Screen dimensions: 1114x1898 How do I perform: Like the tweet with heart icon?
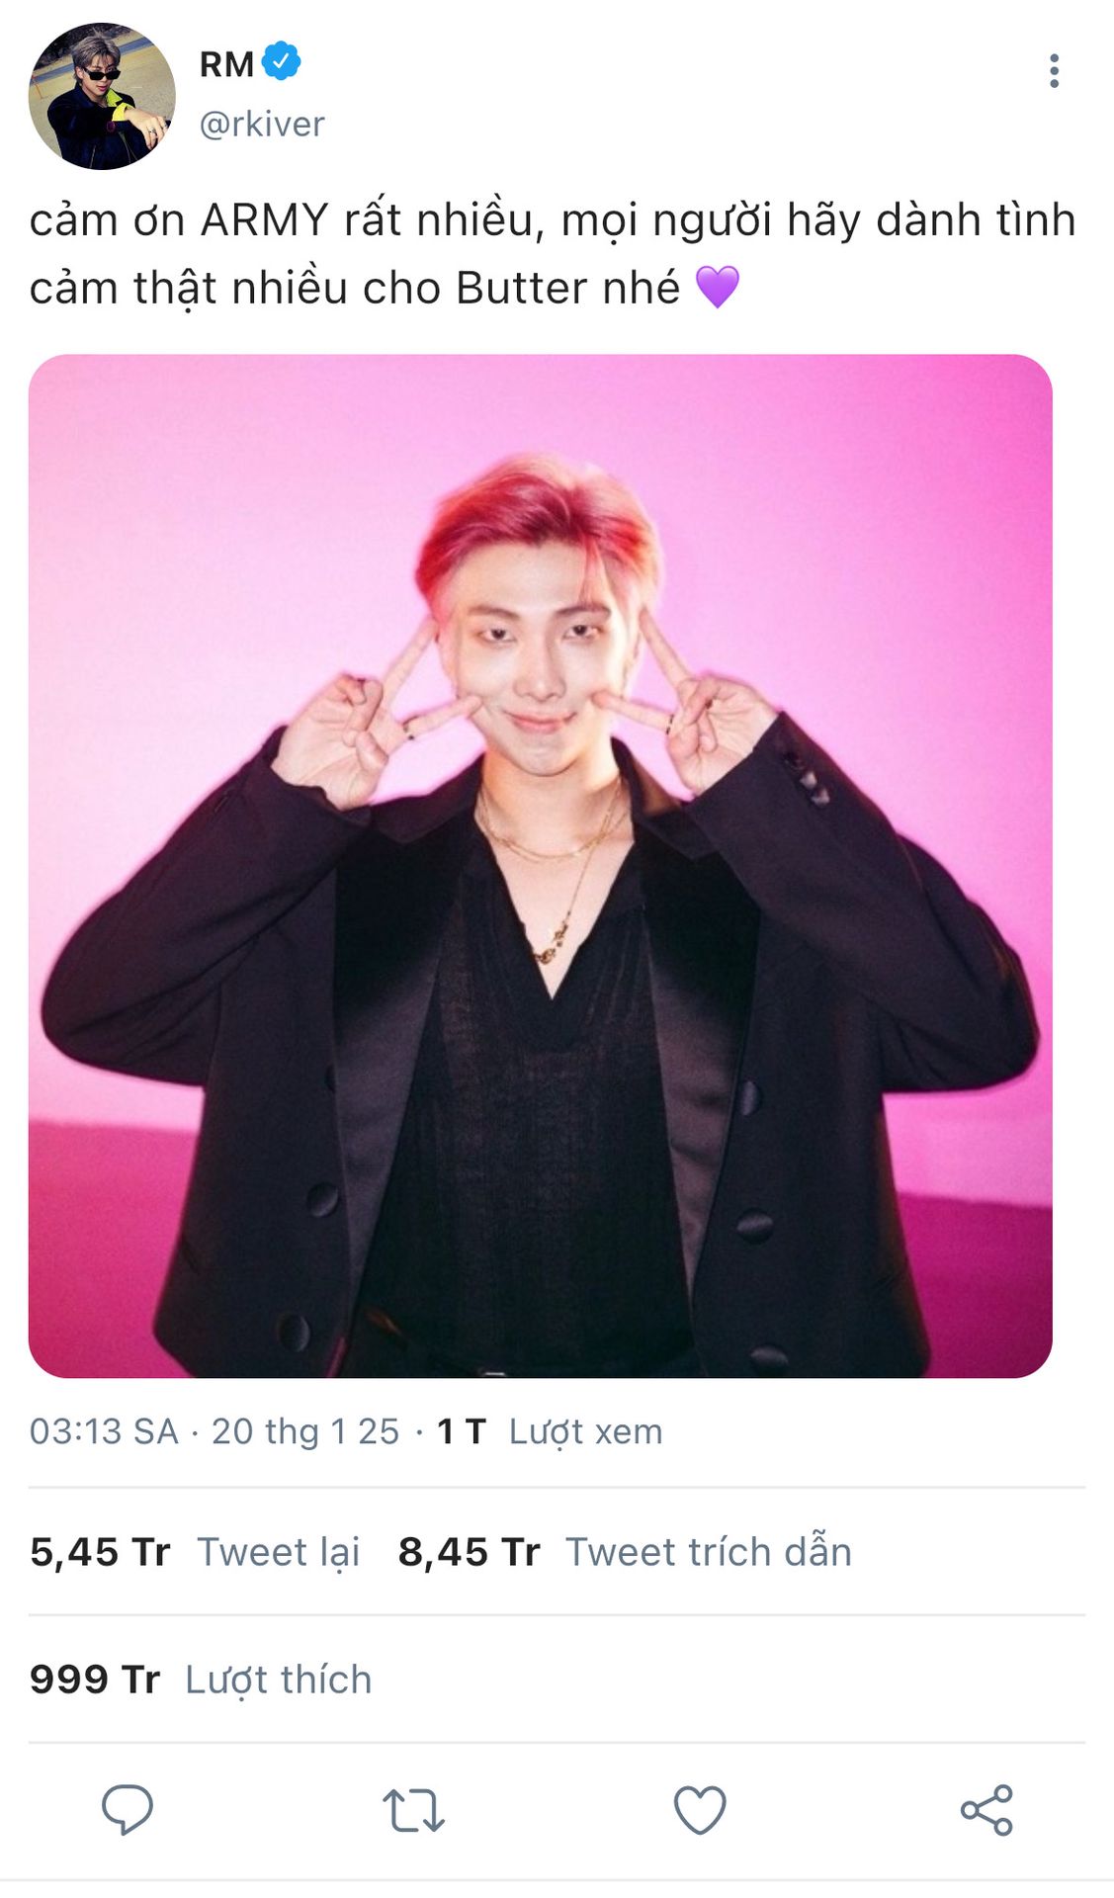700,1810
